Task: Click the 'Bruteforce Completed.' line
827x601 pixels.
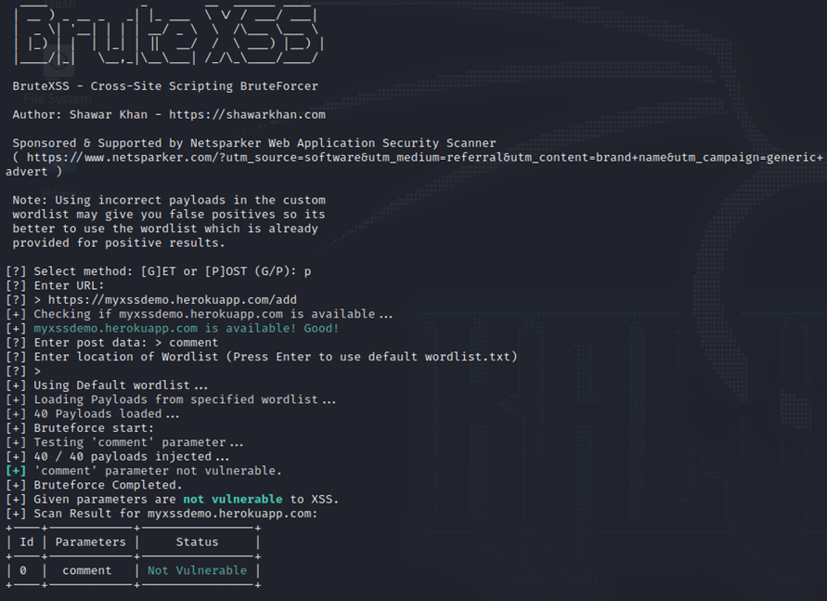Action: tap(94, 485)
